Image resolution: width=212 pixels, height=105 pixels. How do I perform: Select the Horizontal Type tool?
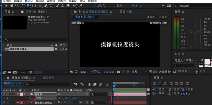point(51,5)
